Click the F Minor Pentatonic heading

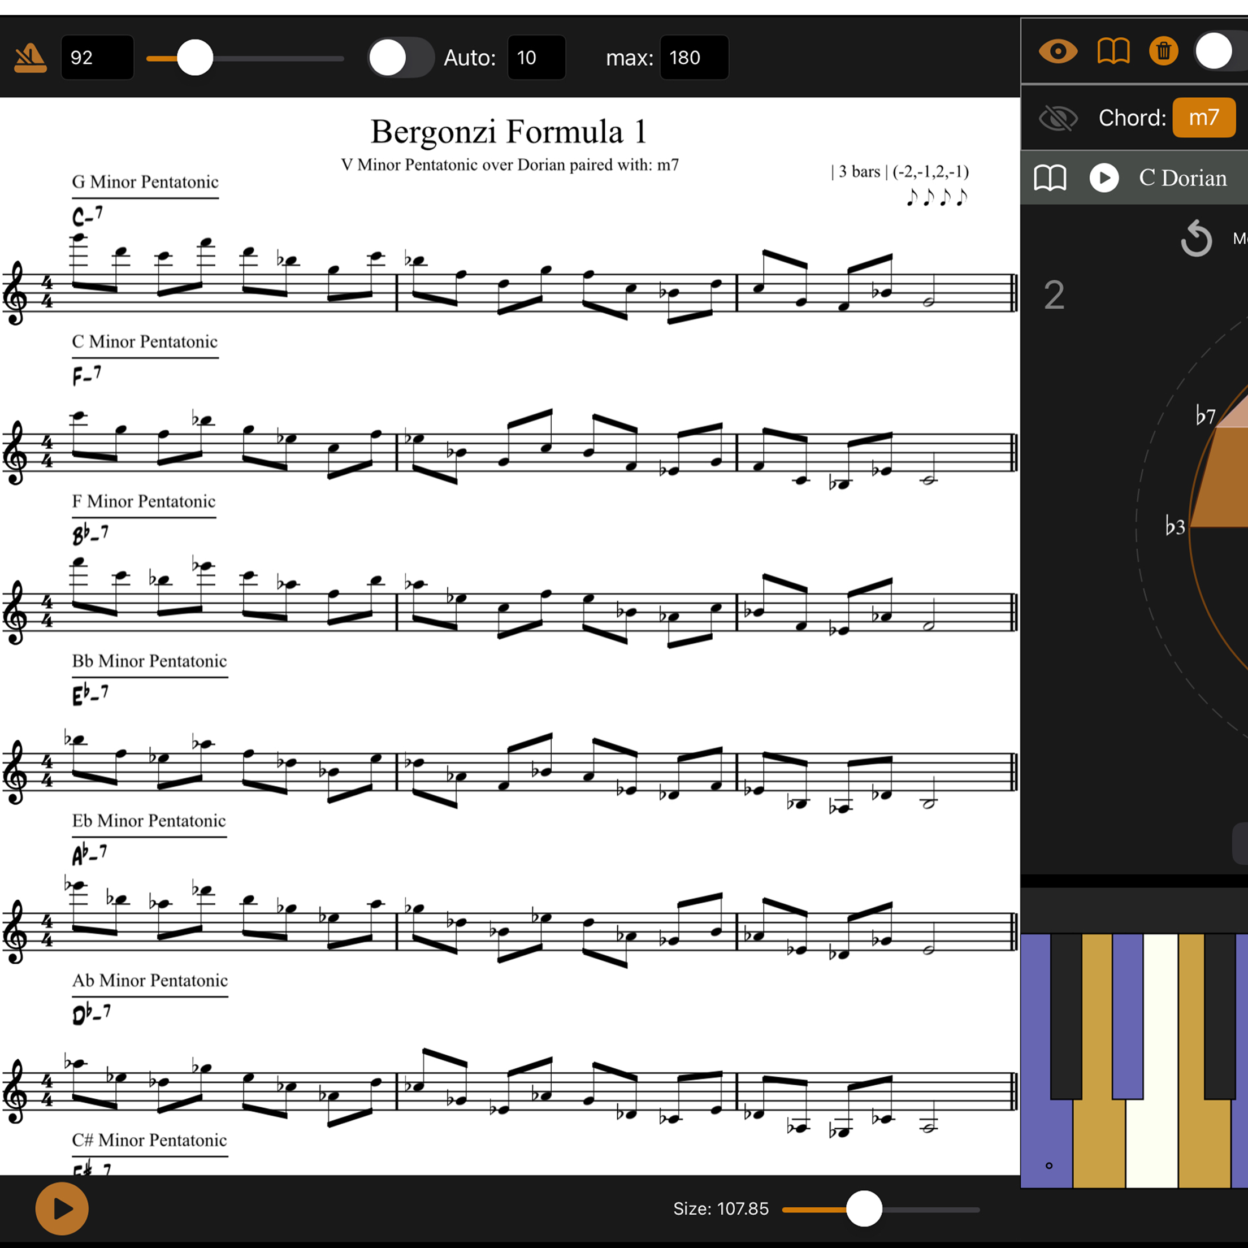point(144,501)
